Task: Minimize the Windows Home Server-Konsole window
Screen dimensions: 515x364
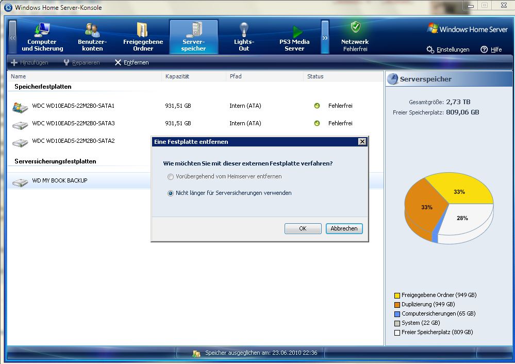Action: [x=471, y=6]
